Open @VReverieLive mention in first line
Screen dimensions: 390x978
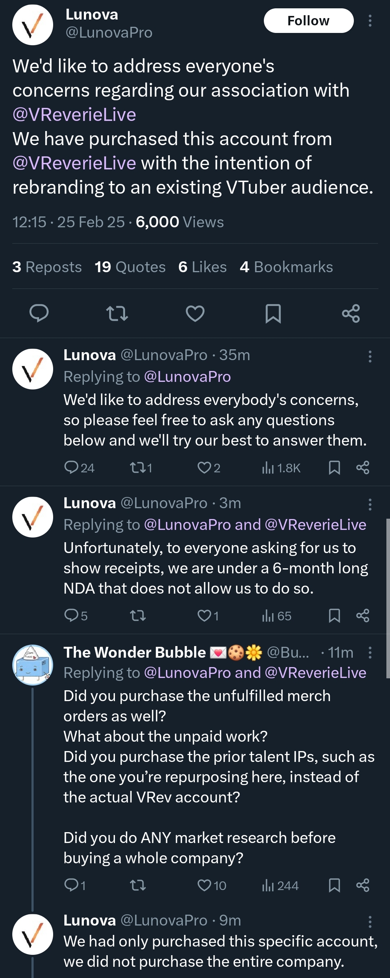74,114
